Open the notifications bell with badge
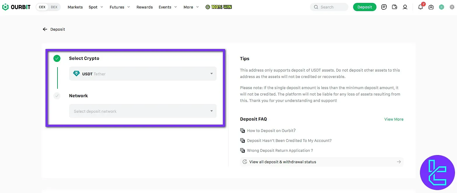 [421, 7]
